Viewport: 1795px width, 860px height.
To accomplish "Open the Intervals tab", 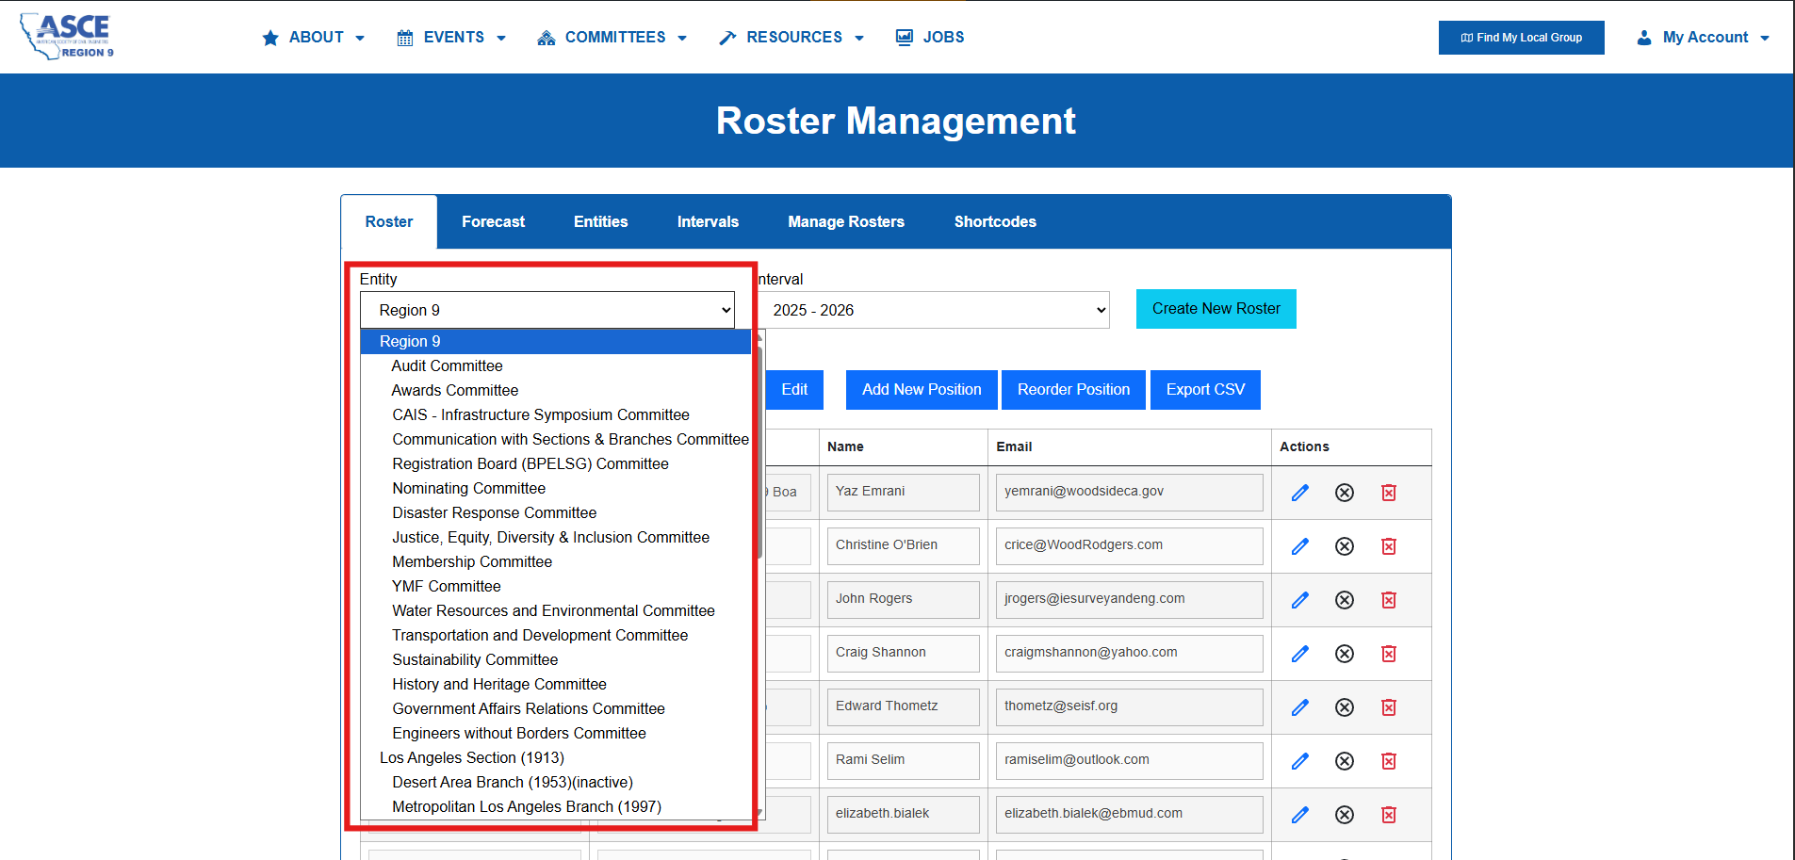I will click(x=708, y=222).
